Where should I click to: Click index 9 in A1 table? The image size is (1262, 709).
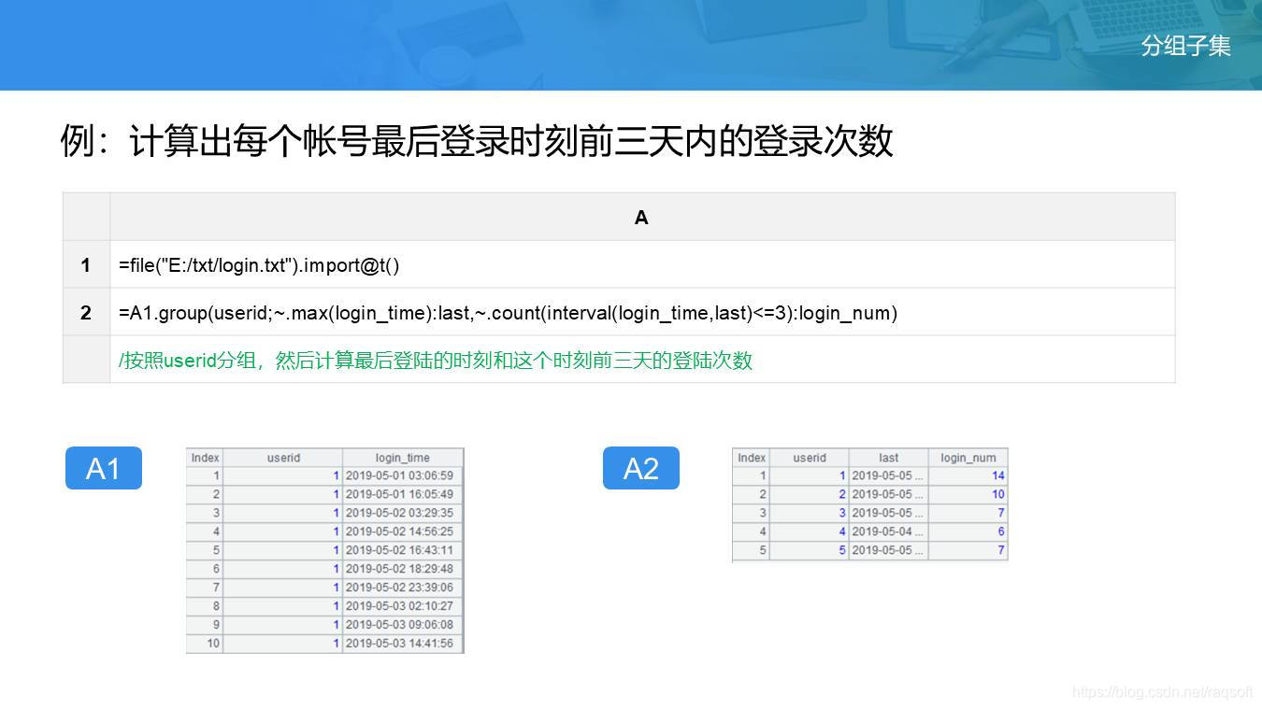point(205,625)
